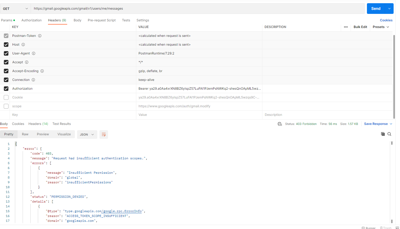Open the Save Response dropdown
400x229 pixels.
[x=378, y=124]
